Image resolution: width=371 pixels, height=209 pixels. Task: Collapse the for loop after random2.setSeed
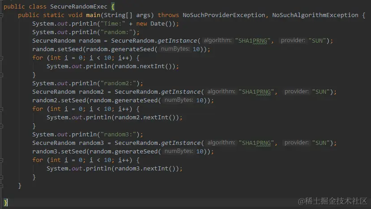click(x=1, y=109)
